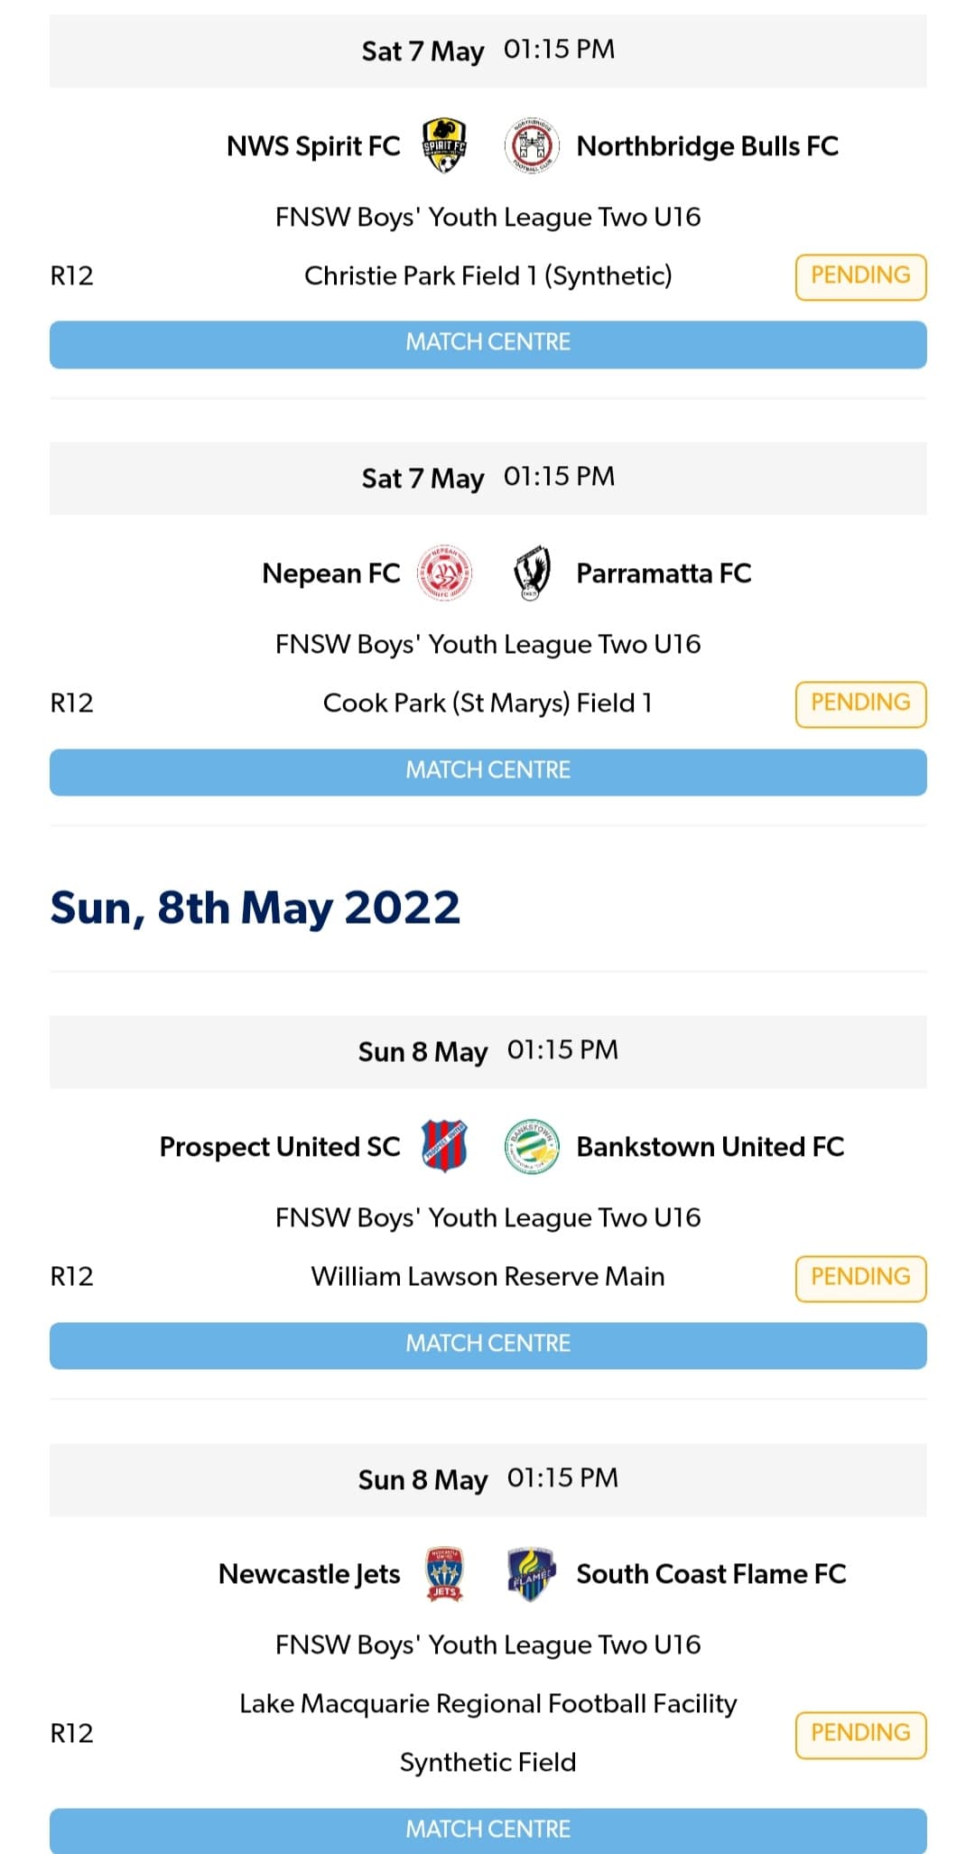The height and width of the screenshot is (1854, 975).
Task: Open Match Centre for Prospect United game
Action: (487, 1345)
